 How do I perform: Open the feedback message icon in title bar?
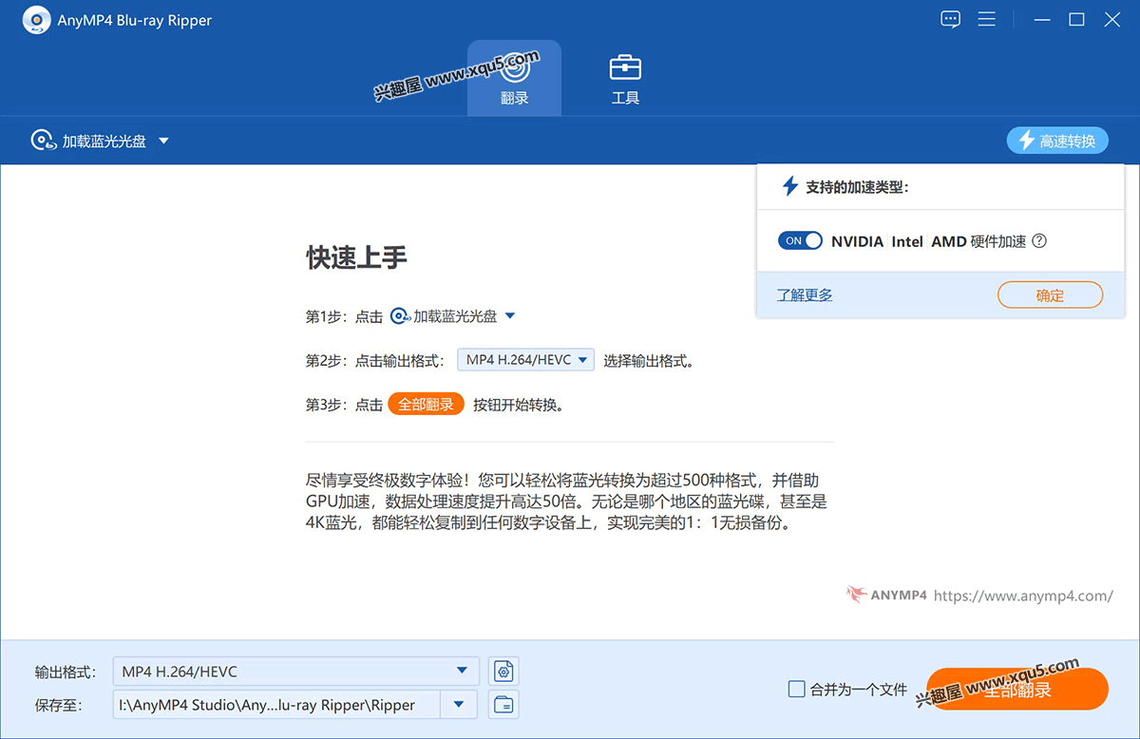point(950,20)
